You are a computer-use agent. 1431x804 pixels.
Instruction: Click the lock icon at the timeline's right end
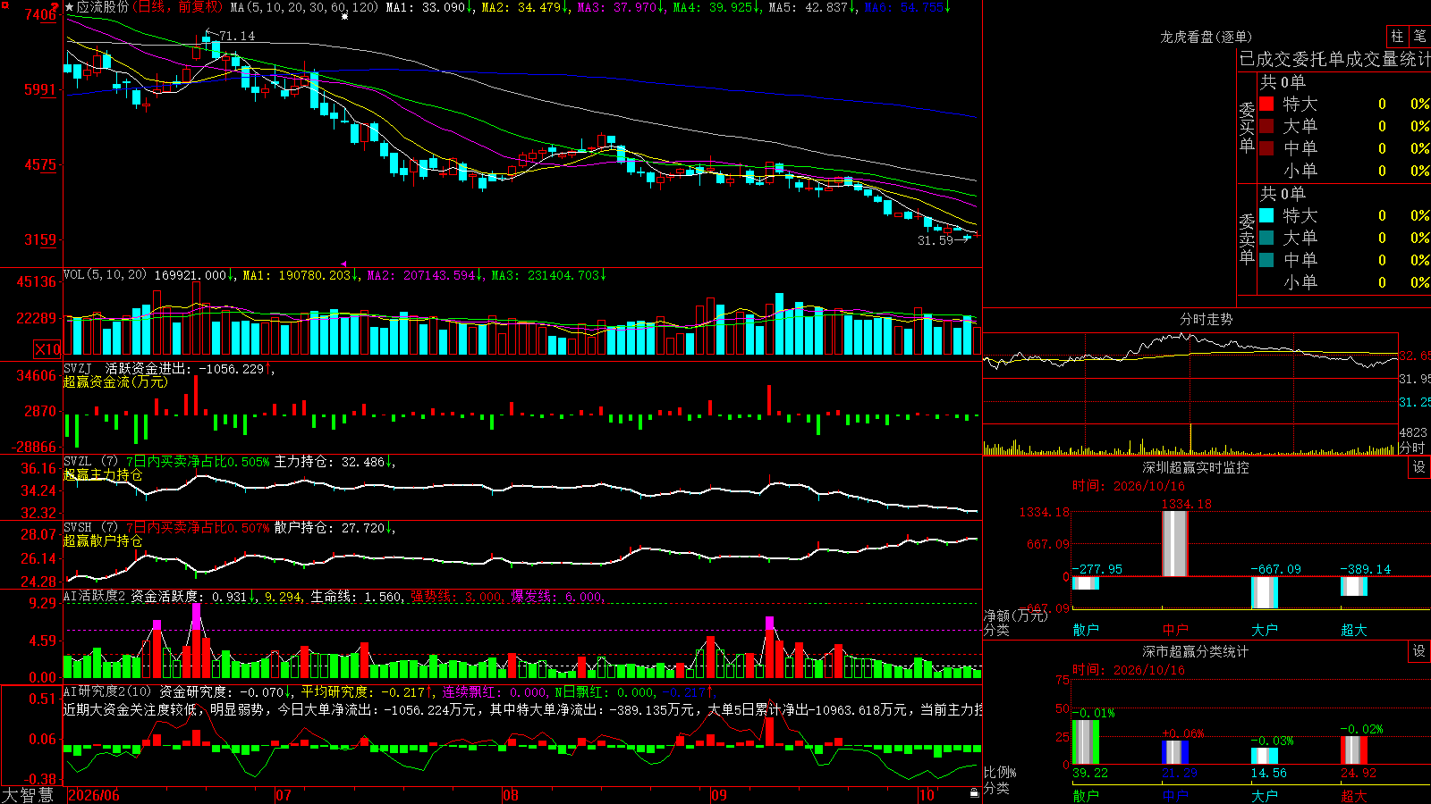(x=975, y=792)
